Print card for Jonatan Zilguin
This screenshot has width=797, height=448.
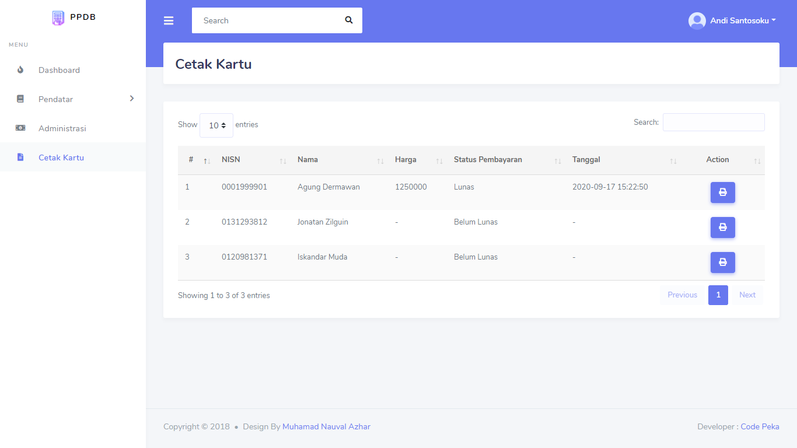(722, 228)
